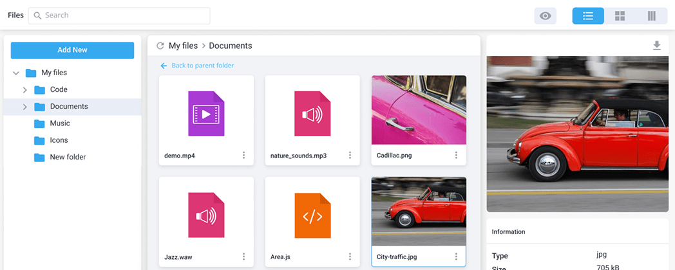The image size is (675, 270).
Task: Open options menu for Jazz.waw
Action: click(243, 256)
